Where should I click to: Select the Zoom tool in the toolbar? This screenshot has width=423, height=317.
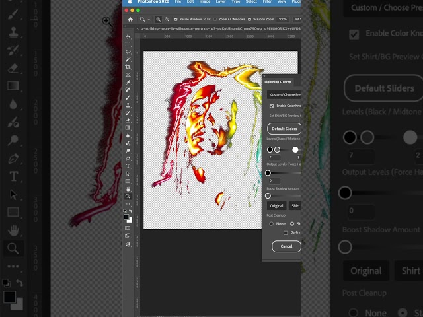(x=128, y=197)
